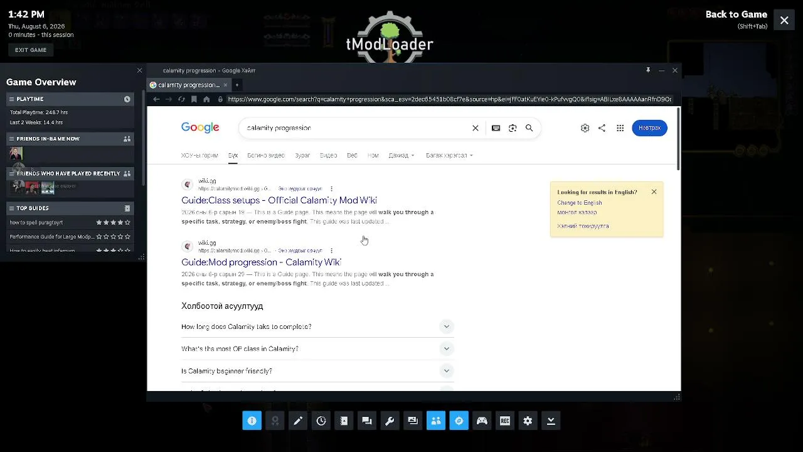This screenshot has height=452, width=803.
Task: Open the Controller settings gamepad icon
Action: [482, 421]
